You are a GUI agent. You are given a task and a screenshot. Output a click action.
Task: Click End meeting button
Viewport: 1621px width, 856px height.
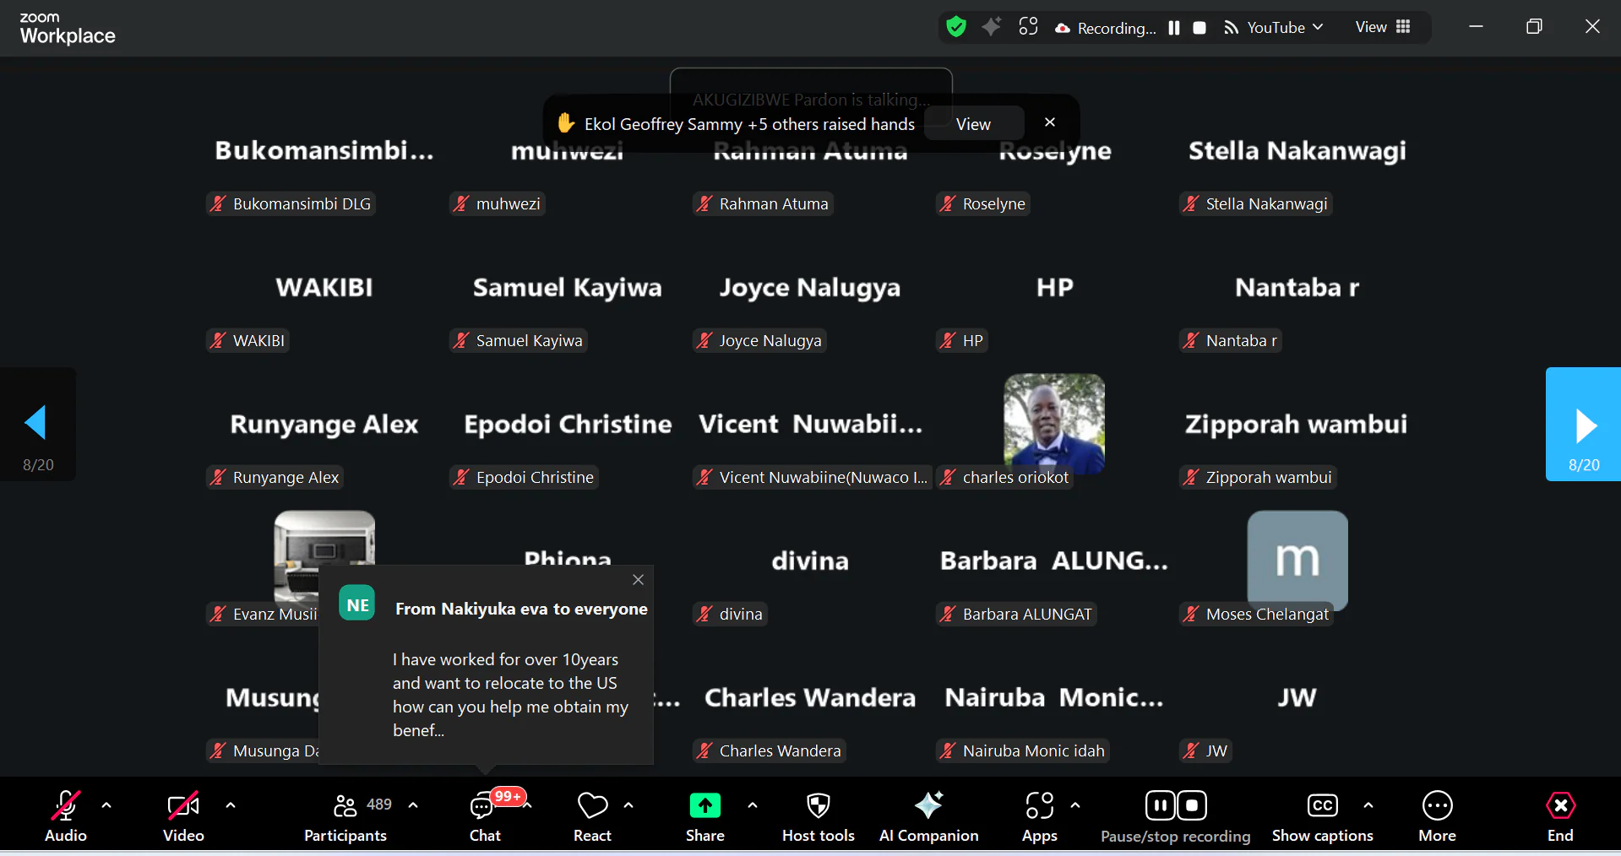point(1559,815)
